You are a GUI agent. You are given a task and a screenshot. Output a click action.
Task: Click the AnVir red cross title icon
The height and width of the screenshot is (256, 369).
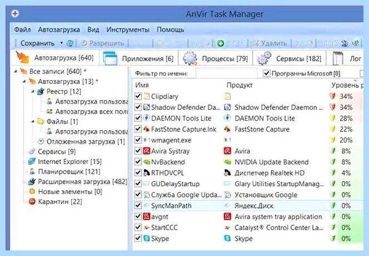15,14
